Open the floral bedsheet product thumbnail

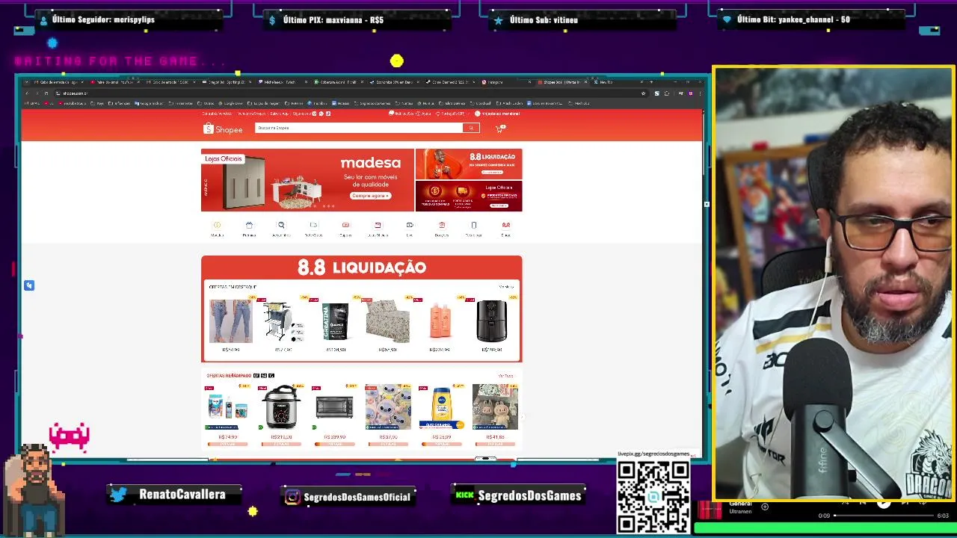[x=387, y=321]
